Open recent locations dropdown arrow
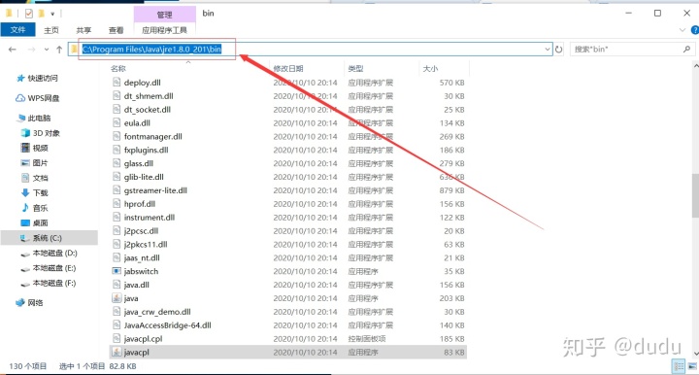Viewport: 699px width, 375px height. coord(47,49)
